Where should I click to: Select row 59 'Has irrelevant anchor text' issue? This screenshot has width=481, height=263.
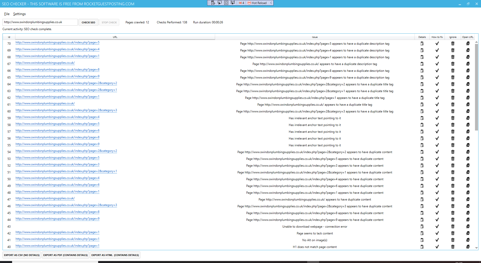315,118
